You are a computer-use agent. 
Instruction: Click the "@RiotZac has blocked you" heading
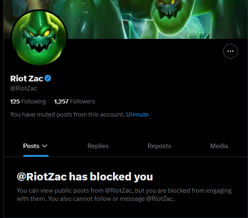point(85,177)
